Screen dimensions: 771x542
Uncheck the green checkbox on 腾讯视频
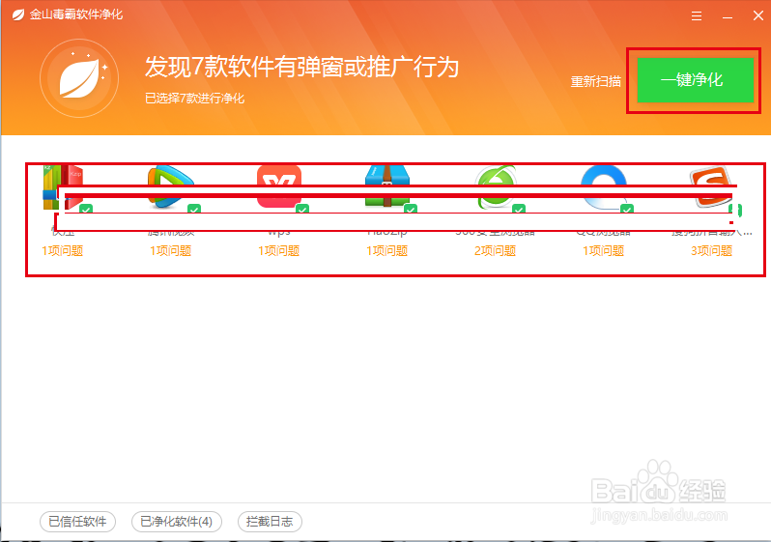click(194, 209)
